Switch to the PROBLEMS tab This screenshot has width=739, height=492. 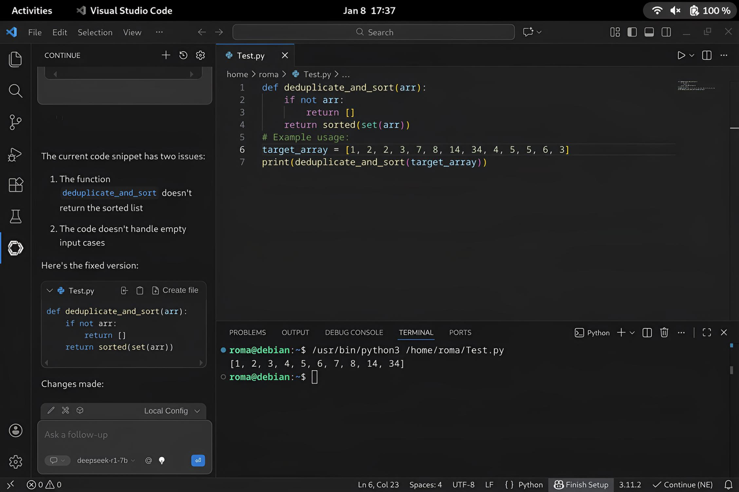pos(248,332)
